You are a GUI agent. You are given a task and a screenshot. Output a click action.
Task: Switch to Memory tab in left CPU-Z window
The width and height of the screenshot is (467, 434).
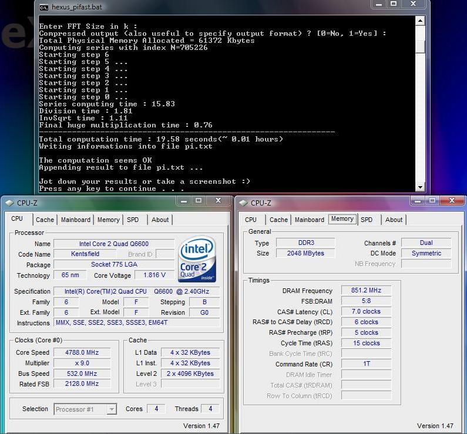109,220
